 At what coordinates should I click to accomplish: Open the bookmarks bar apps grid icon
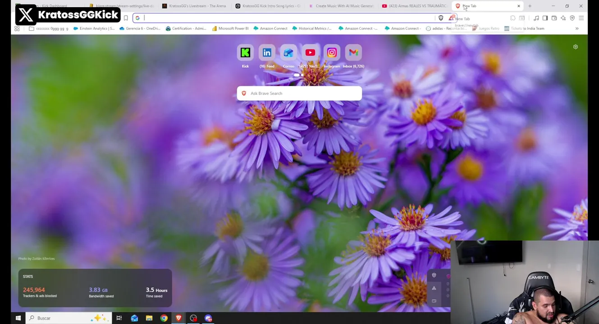17,28
